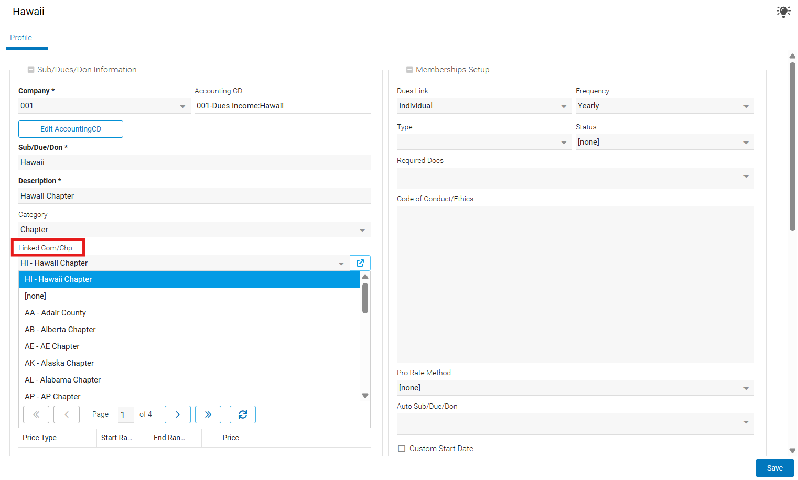Jump to last page of chapter list
Viewport: 798px width, 480px height.
208,414
